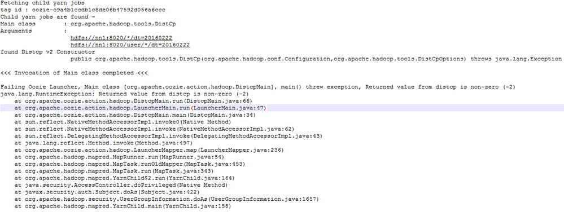
Task: Click the Method.invoke(Method.java:497) line
Action: 108,143
